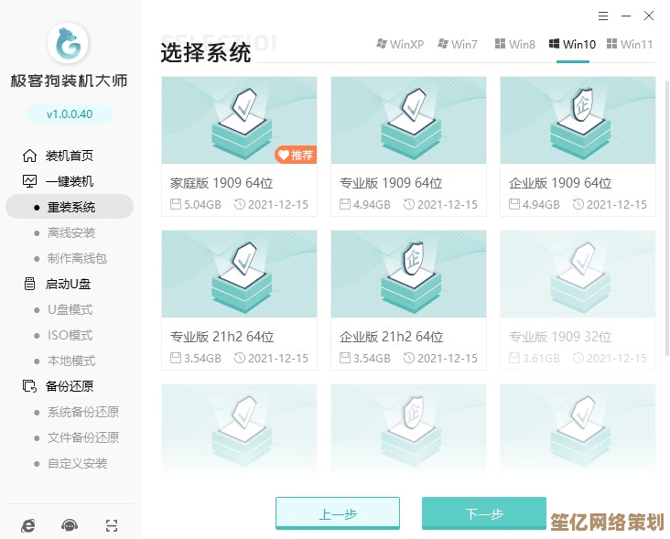Select 企业版 1909 64位 thumbnail
Screen dimensions: 670x539
578,120
